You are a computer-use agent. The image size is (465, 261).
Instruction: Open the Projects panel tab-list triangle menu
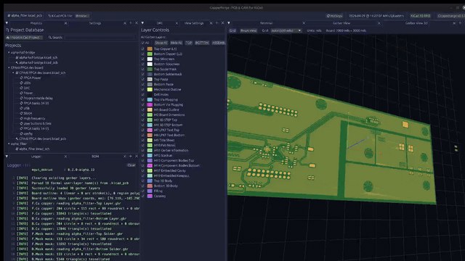click(7, 23)
